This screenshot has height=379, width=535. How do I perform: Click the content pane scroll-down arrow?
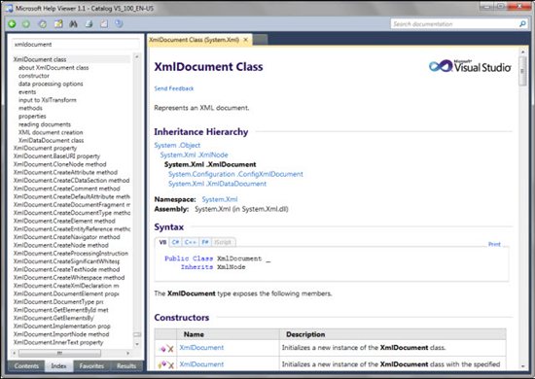[522, 366]
